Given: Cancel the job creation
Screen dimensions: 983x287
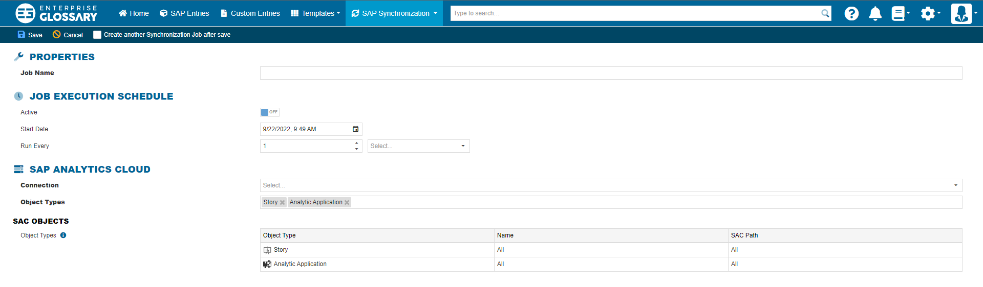Looking at the screenshot, I should 68,35.
